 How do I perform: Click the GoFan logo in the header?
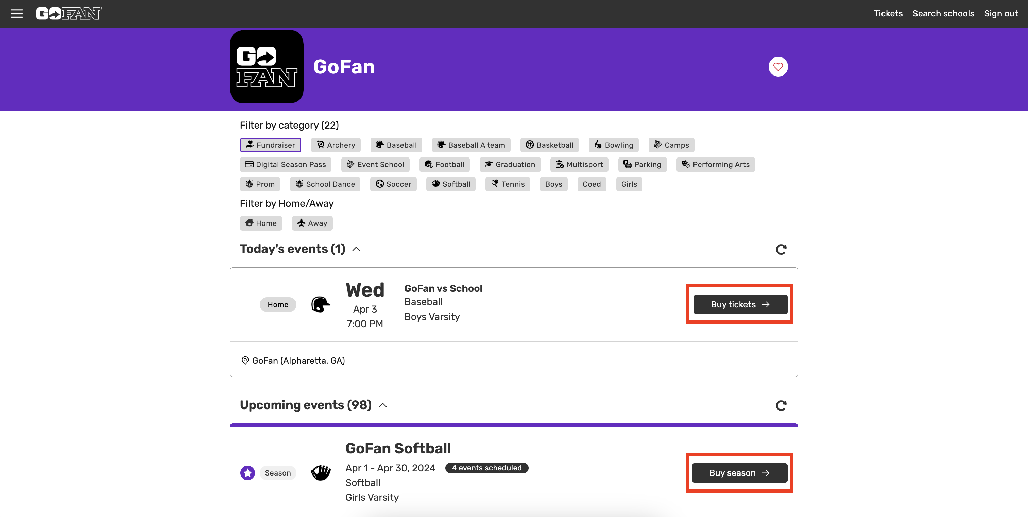point(68,13)
